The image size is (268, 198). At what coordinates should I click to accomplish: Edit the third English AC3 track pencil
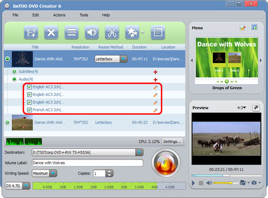point(155,103)
